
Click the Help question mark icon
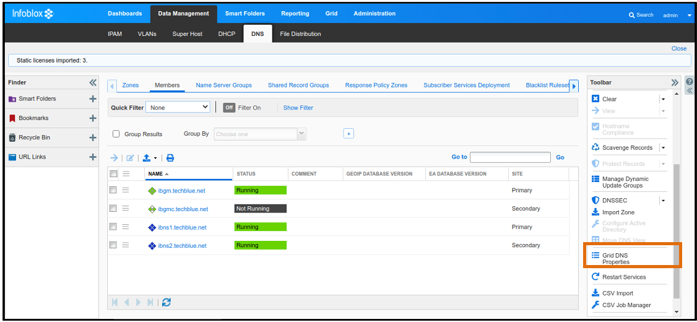[x=690, y=82]
